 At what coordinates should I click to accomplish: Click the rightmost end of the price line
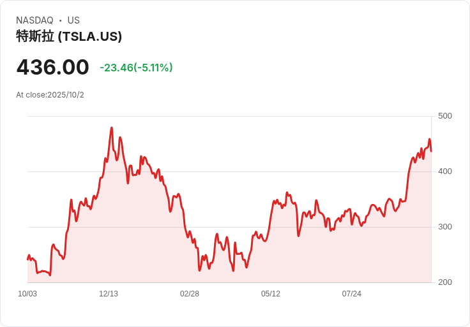[x=431, y=151]
